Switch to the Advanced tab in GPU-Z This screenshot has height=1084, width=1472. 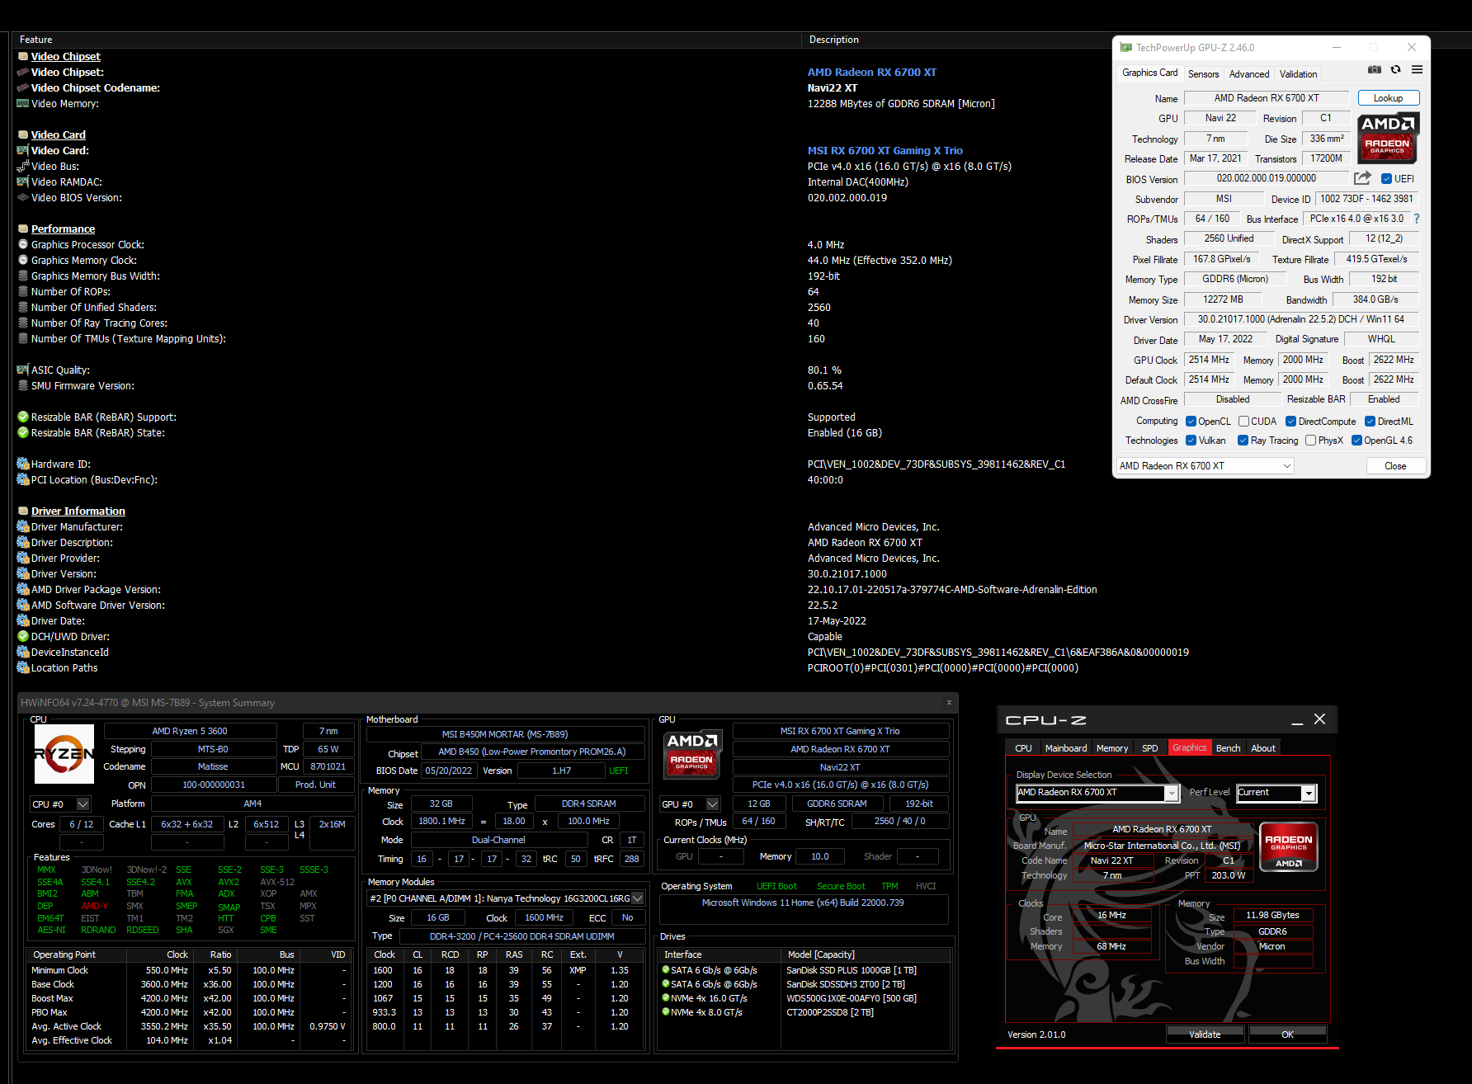(1249, 74)
